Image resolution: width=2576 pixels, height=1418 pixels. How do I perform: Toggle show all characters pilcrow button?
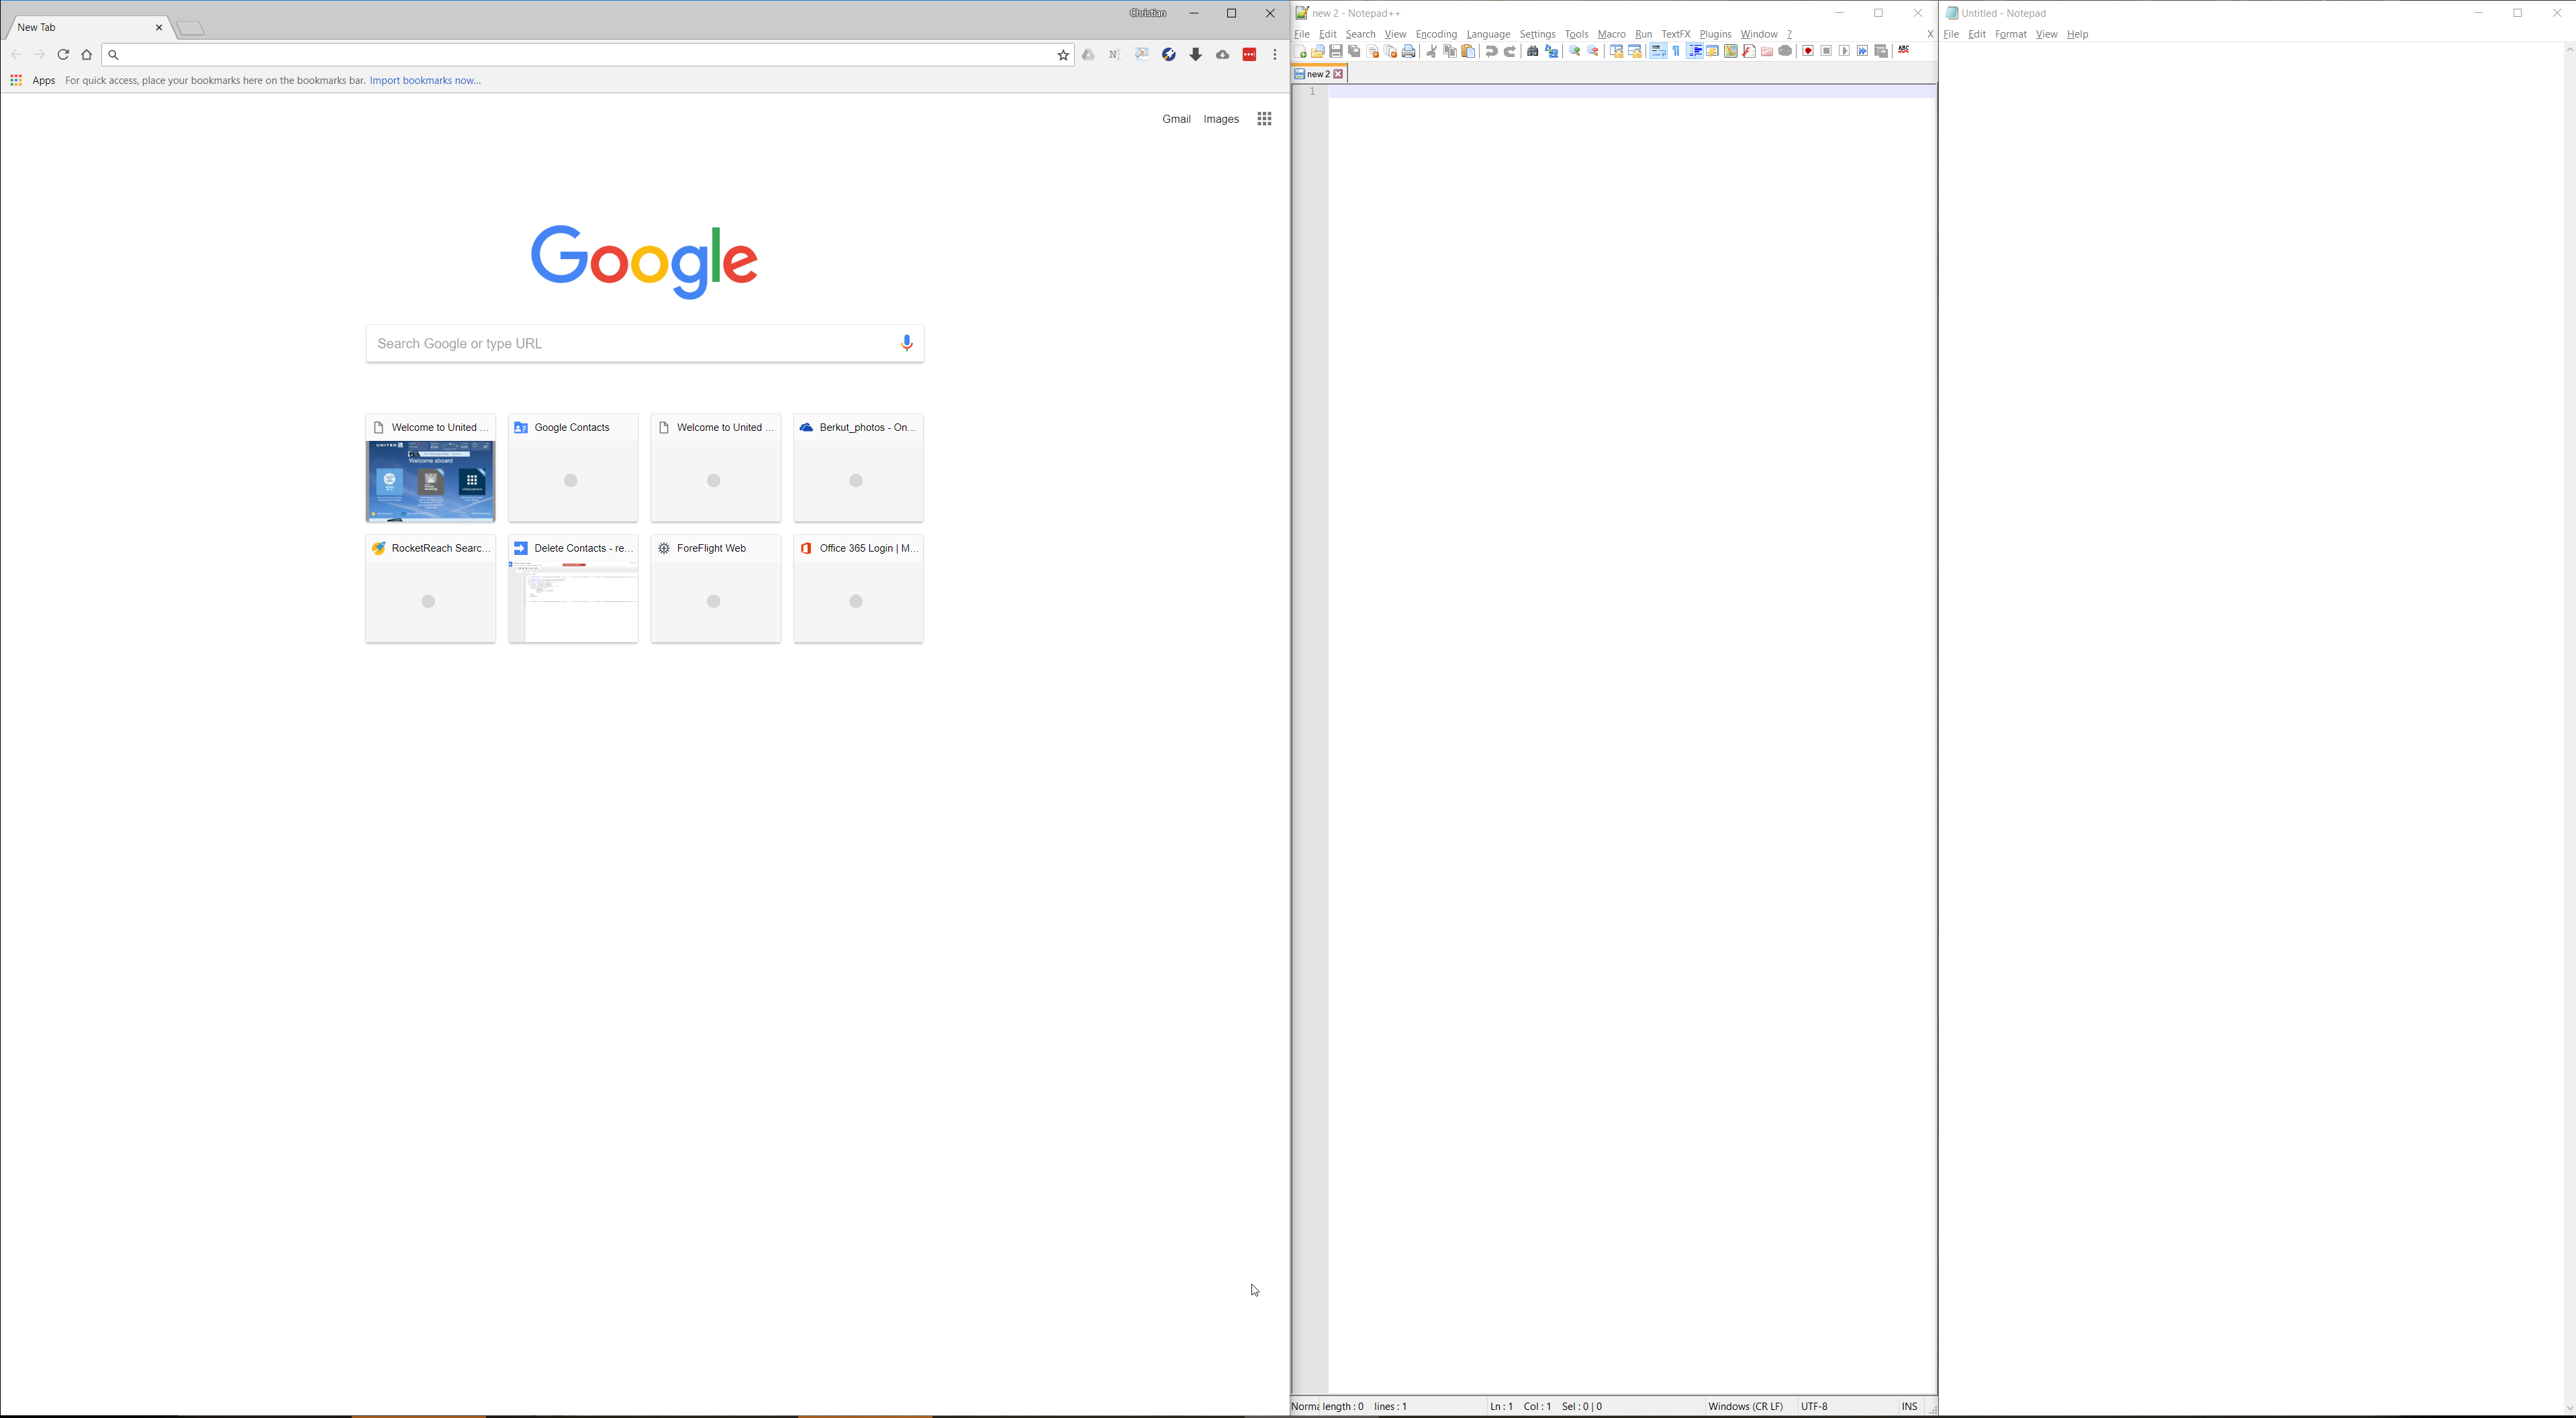click(1677, 52)
